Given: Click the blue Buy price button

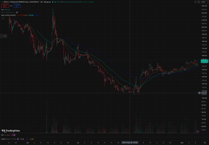Looking at the screenshot, I should (x=17, y=6).
